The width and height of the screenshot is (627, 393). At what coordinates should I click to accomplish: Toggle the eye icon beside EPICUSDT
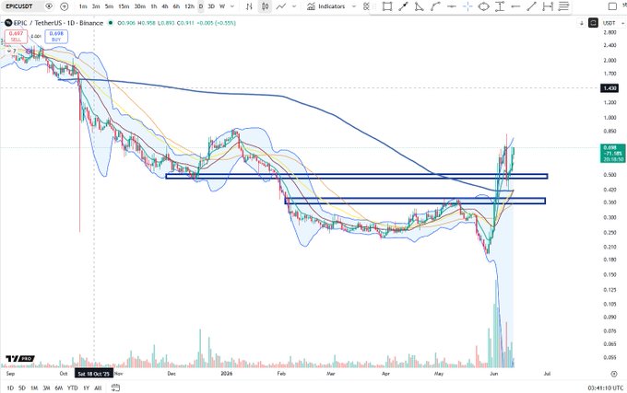49,6
